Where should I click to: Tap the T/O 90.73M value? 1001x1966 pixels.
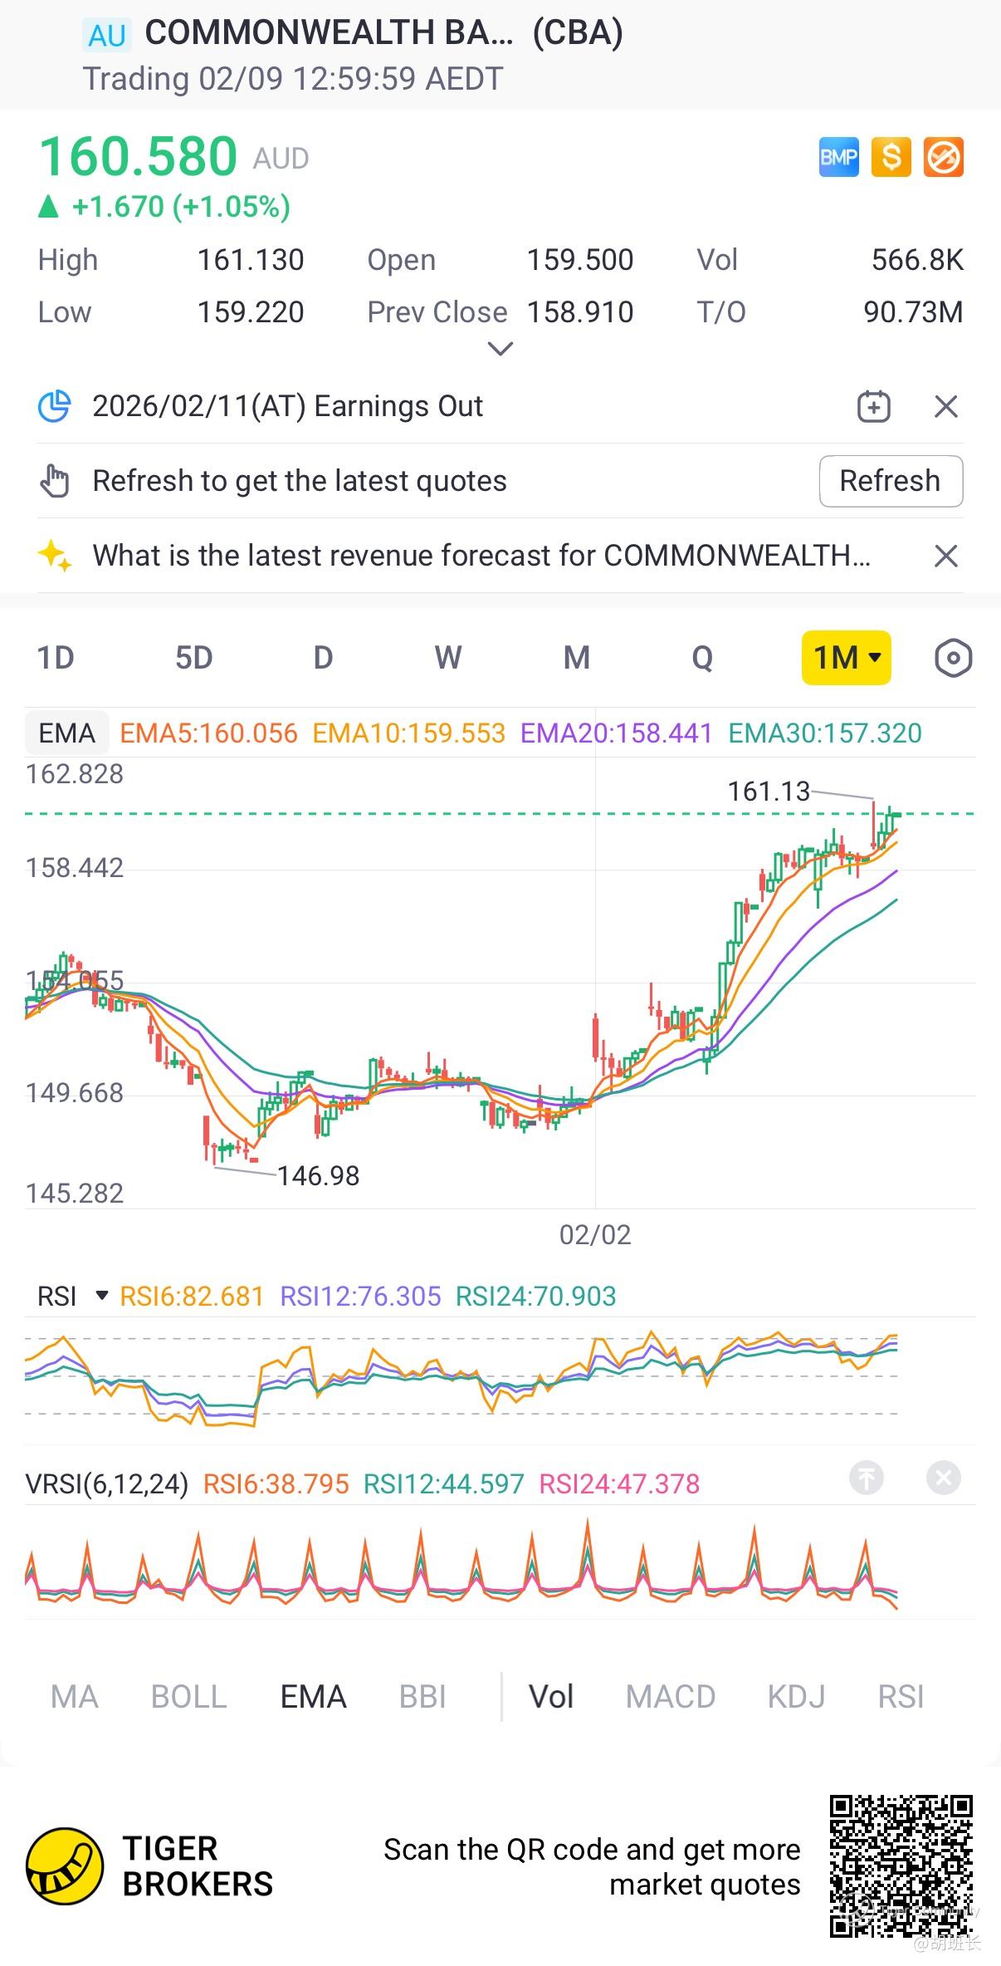tap(913, 312)
